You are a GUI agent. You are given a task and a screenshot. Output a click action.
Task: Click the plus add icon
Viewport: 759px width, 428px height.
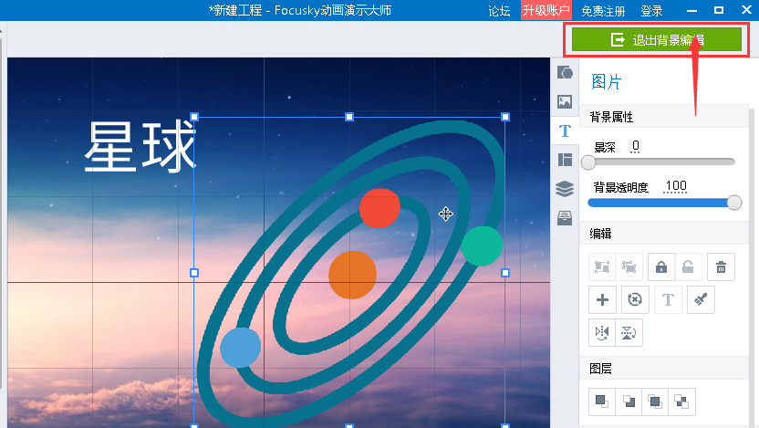tap(602, 299)
